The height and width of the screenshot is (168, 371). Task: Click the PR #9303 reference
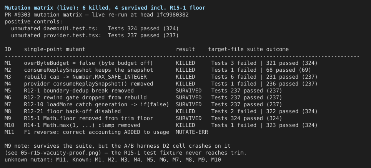click(x=18, y=15)
